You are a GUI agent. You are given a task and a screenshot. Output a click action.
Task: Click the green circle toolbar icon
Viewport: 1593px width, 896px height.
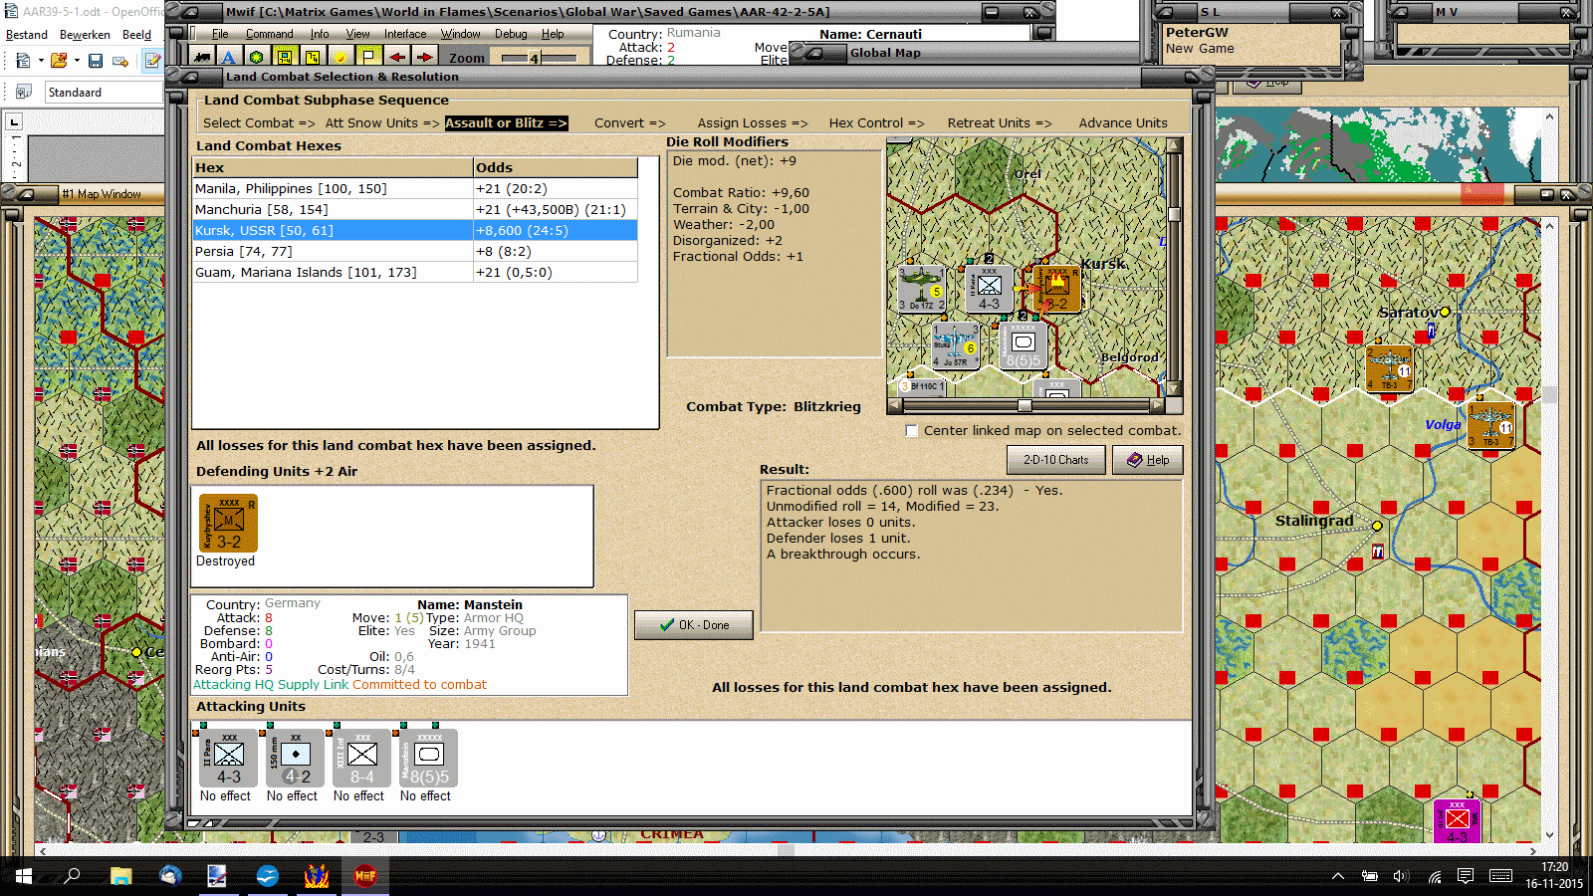(257, 57)
